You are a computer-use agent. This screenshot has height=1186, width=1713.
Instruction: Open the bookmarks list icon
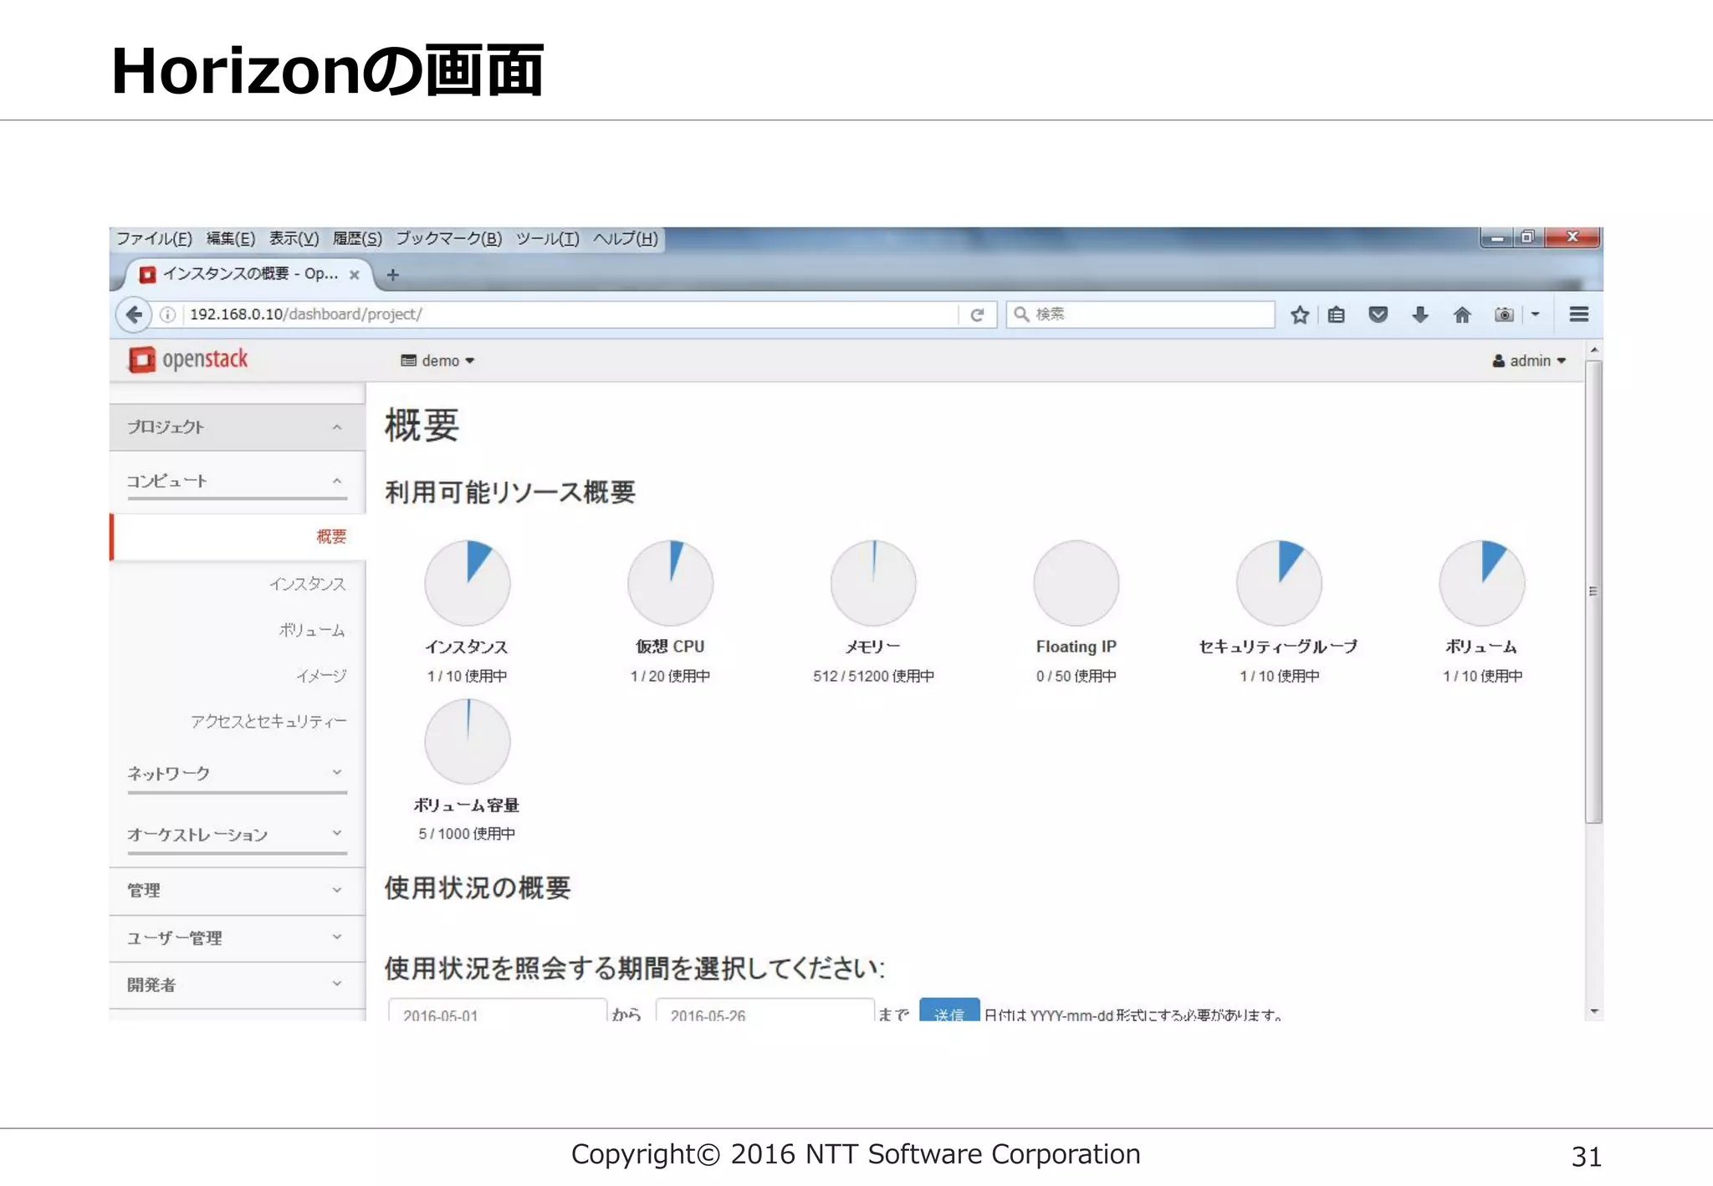[1337, 314]
